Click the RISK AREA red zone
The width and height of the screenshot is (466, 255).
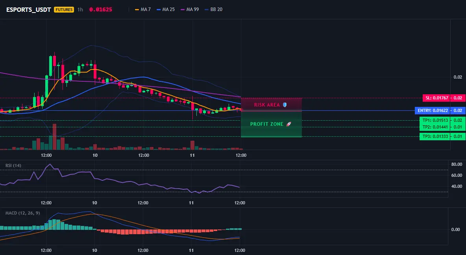click(x=271, y=105)
